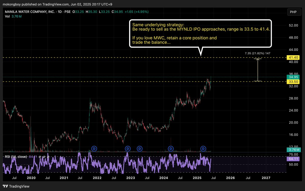
Task: Click the 44.00 price axis label
Action: coord(293,50)
